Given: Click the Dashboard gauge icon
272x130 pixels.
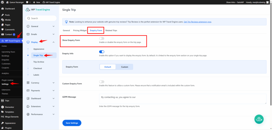Looking at the screenshot, I should click(x=3, y=9).
